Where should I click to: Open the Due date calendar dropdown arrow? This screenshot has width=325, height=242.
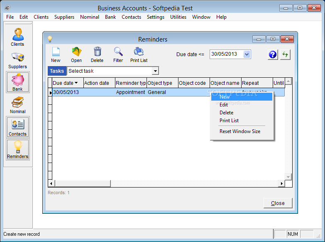coord(247,54)
